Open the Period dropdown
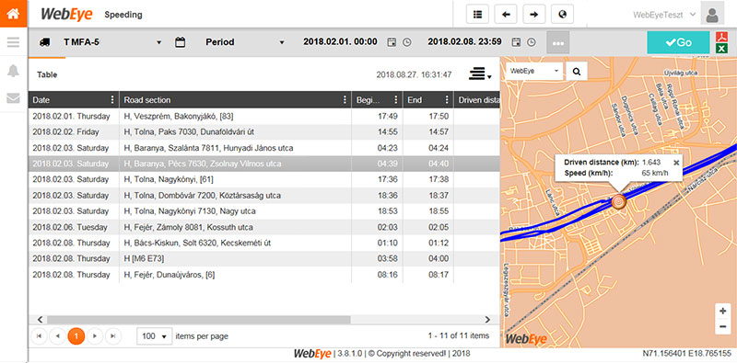Image resolution: width=737 pixels, height=363 pixels. point(282,42)
